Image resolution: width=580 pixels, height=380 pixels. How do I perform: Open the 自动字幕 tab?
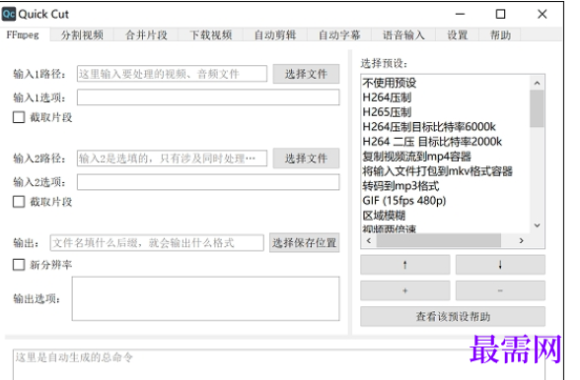point(339,35)
